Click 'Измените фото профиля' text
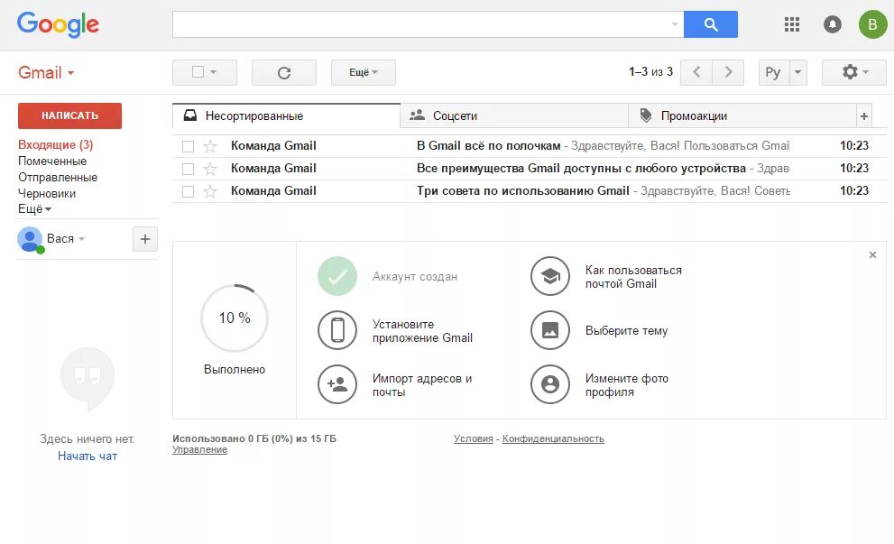Image resolution: width=894 pixels, height=544 pixels. pos(627,385)
